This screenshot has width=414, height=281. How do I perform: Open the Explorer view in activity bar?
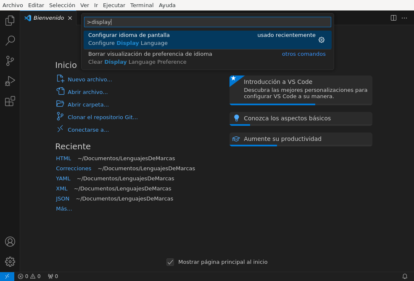click(x=10, y=21)
